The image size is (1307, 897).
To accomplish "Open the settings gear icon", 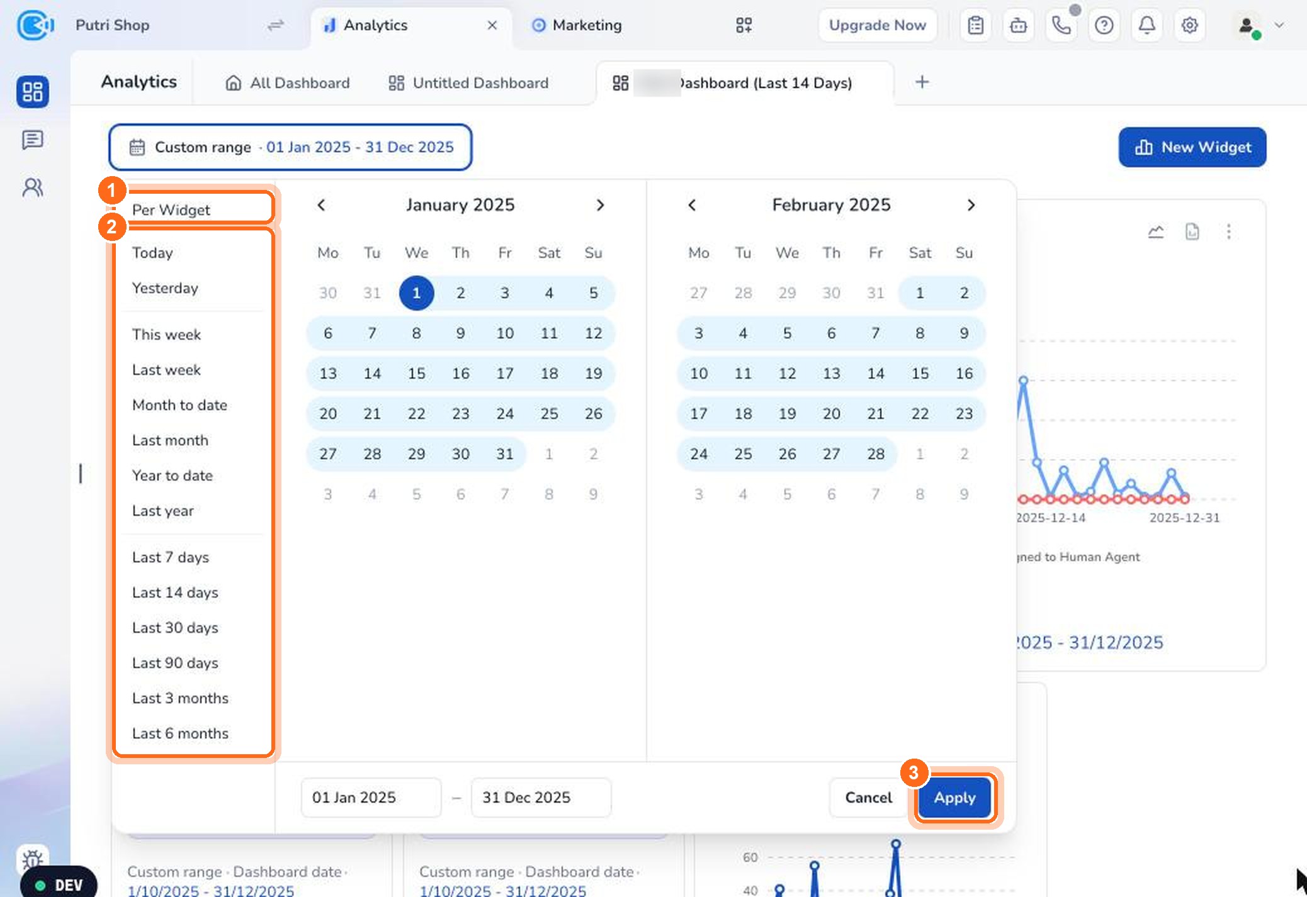I will (x=1189, y=25).
